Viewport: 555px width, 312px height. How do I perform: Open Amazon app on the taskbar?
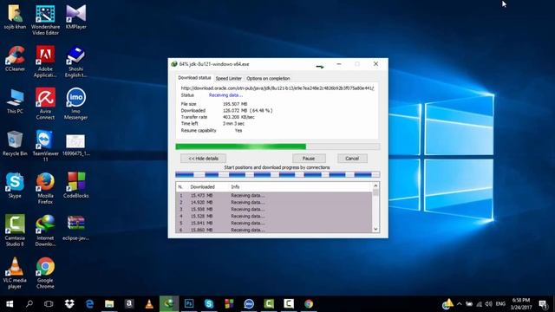point(129,304)
